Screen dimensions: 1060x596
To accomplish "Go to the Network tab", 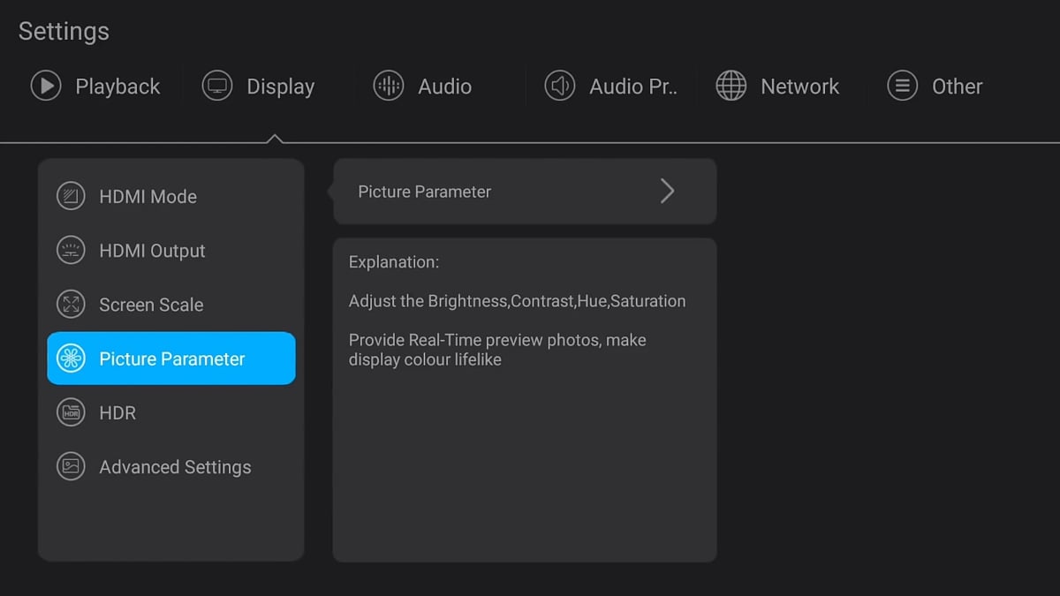I will click(x=799, y=87).
